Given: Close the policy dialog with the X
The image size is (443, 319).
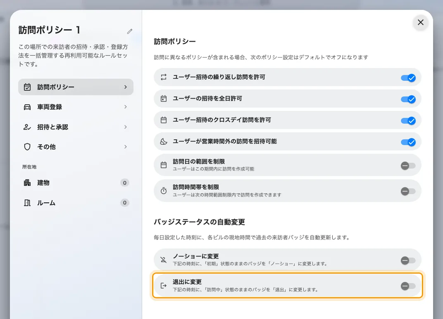Looking at the screenshot, I should pyautogui.click(x=421, y=22).
